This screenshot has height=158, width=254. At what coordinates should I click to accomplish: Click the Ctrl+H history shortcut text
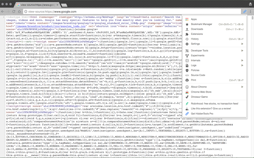236,39
